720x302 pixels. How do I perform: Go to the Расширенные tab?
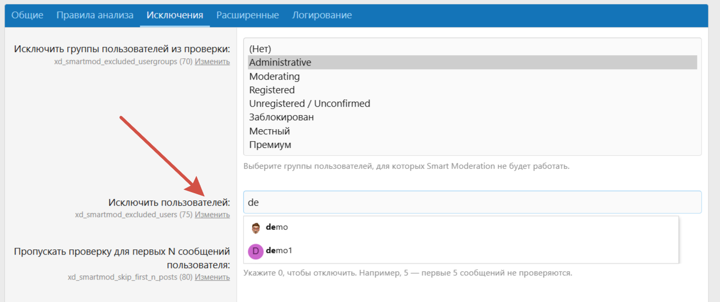tap(247, 15)
